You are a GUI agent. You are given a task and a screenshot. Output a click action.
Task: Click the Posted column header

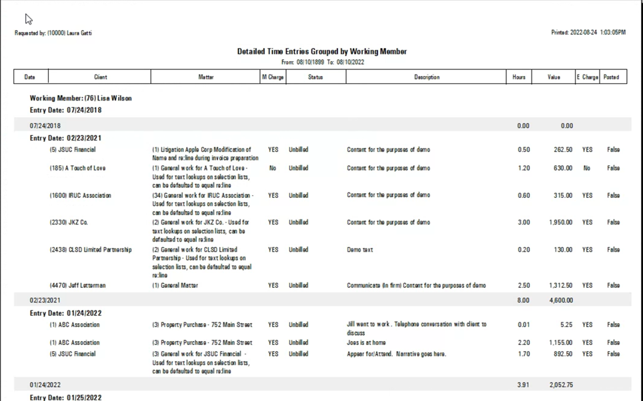click(x=612, y=77)
